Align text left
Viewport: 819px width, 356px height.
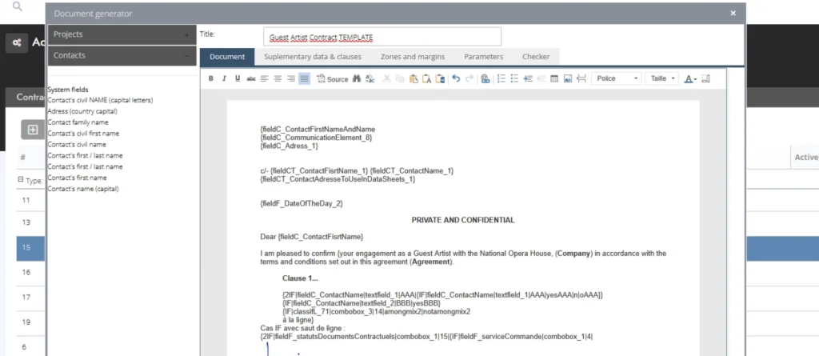pos(264,79)
